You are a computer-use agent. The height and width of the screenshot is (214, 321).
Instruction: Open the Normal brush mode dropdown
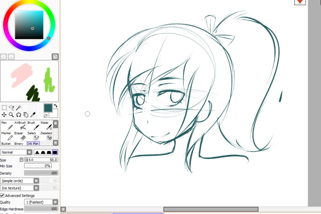(x=16, y=152)
